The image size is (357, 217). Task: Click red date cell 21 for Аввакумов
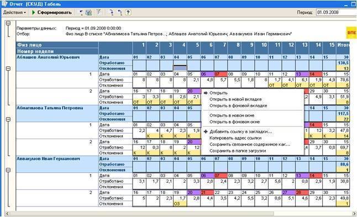click(x=207, y=193)
